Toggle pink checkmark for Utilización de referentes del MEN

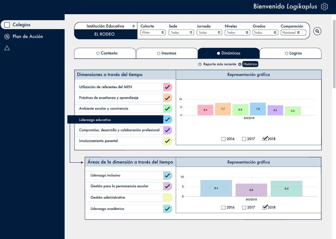[x=167, y=87]
